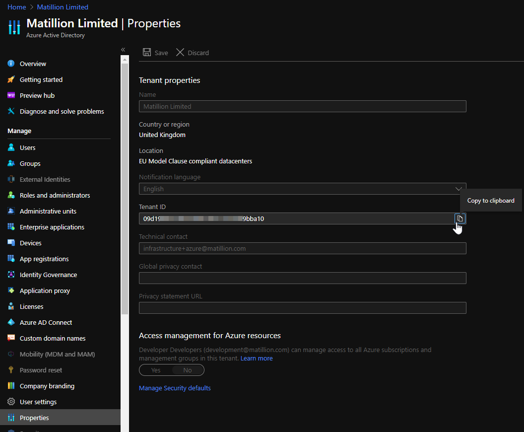Screen dimensions: 524x432
Task: Open Getting started in the sidebar
Action: click(x=41, y=79)
